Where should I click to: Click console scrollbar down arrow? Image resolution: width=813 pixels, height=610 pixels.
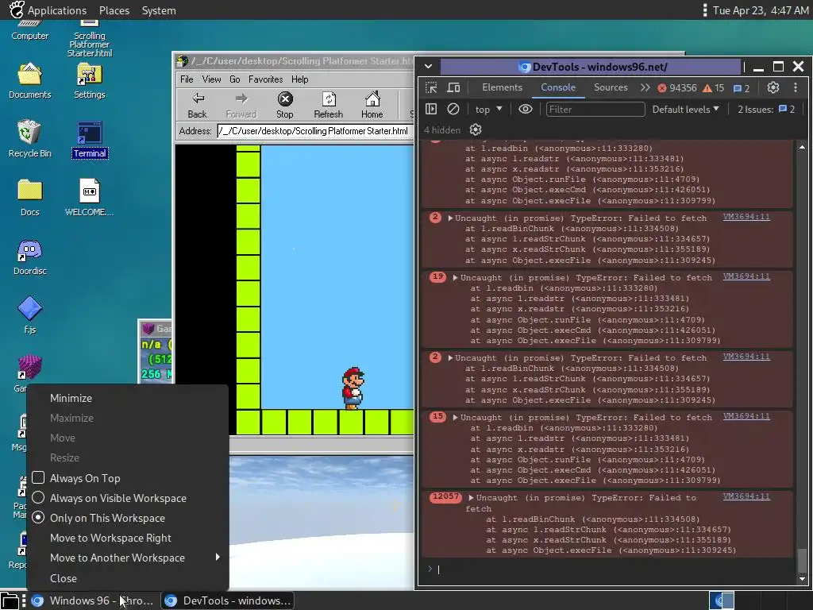(x=802, y=578)
